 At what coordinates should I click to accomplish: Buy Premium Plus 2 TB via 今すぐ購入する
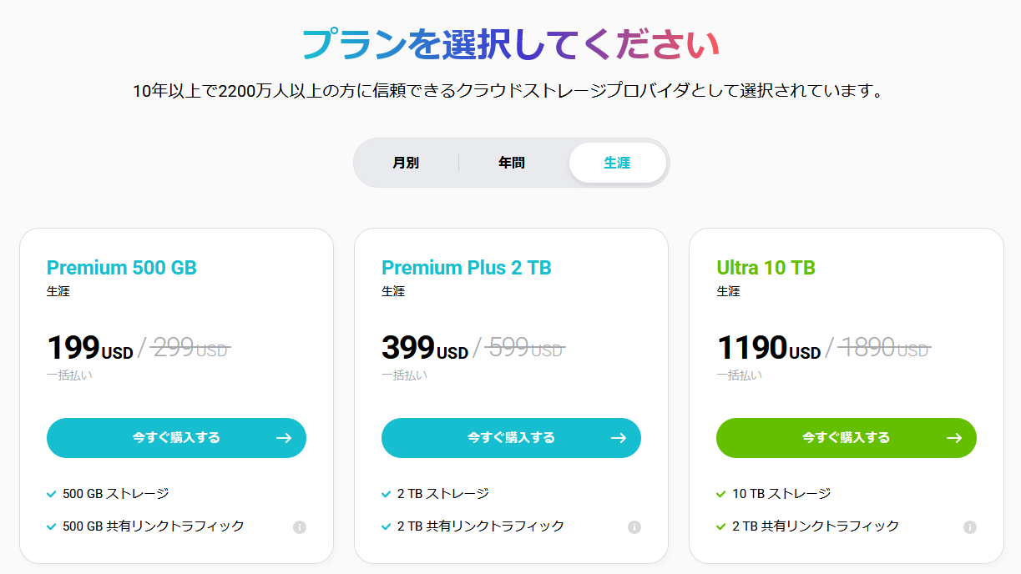click(511, 438)
